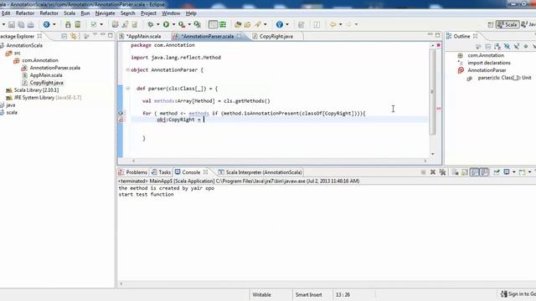Click the Print toolbar icon

click(31, 24)
